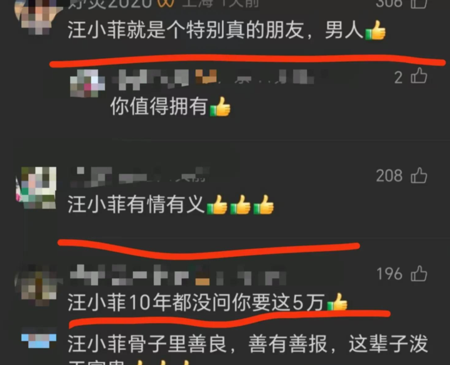Tap thumbs-up emoji after 男人 in top comment

tap(375, 30)
